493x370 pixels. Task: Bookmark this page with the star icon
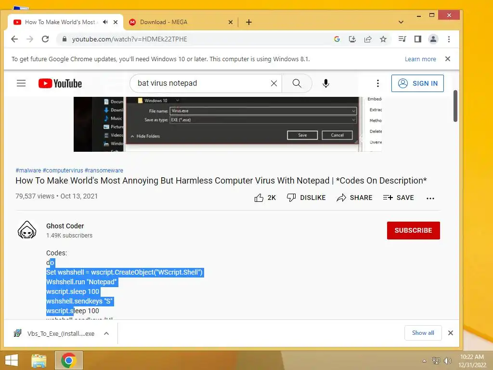coord(383,39)
